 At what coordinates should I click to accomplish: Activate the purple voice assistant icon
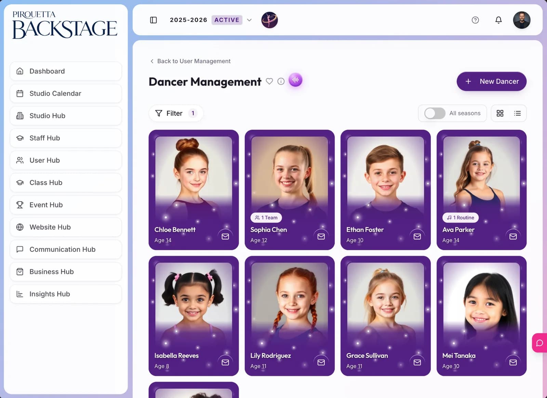(x=295, y=80)
